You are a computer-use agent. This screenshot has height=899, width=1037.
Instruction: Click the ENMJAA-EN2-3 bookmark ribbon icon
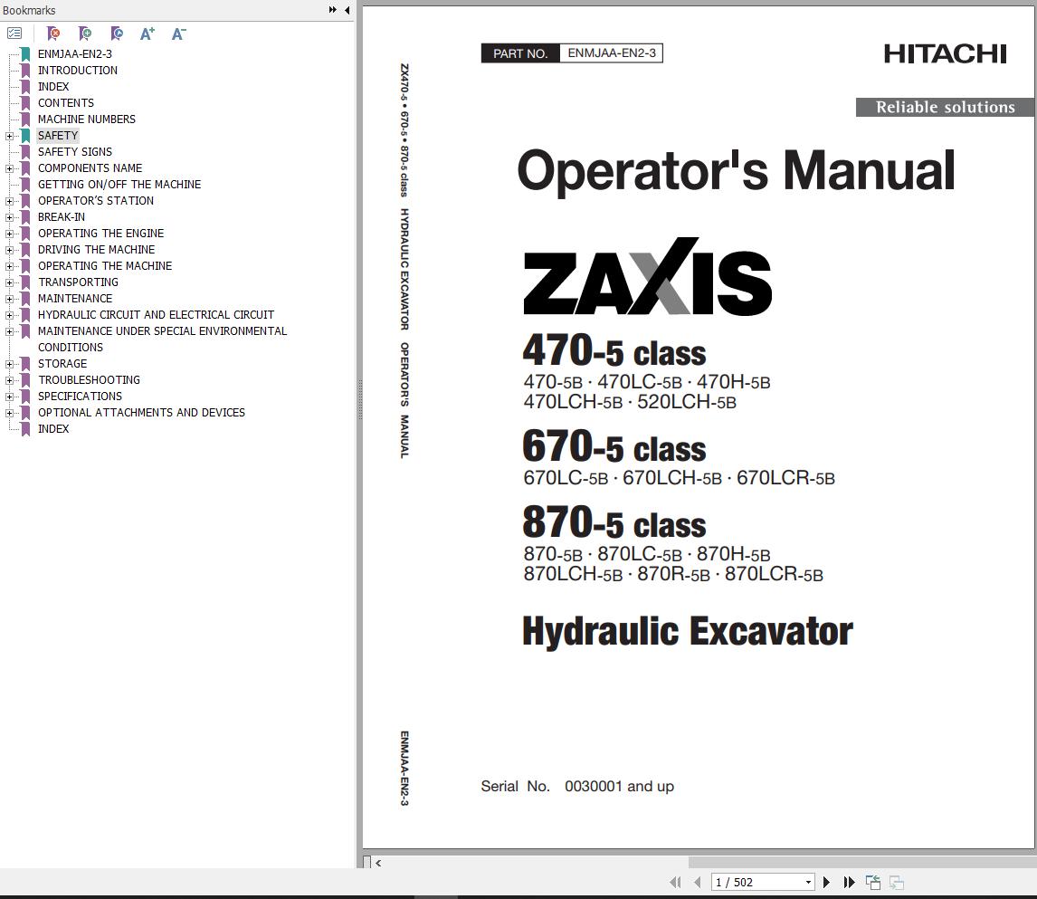tap(26, 54)
